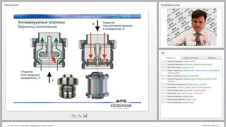
Task: Click the playback time counter
Action: 210,126
